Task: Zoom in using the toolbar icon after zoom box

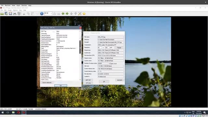Action: (55, 14)
